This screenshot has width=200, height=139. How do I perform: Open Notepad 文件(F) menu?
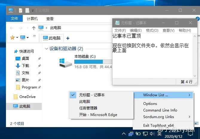tap(120, 30)
